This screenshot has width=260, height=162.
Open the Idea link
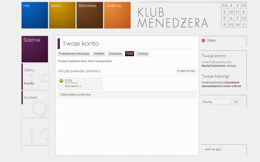[x=211, y=40]
